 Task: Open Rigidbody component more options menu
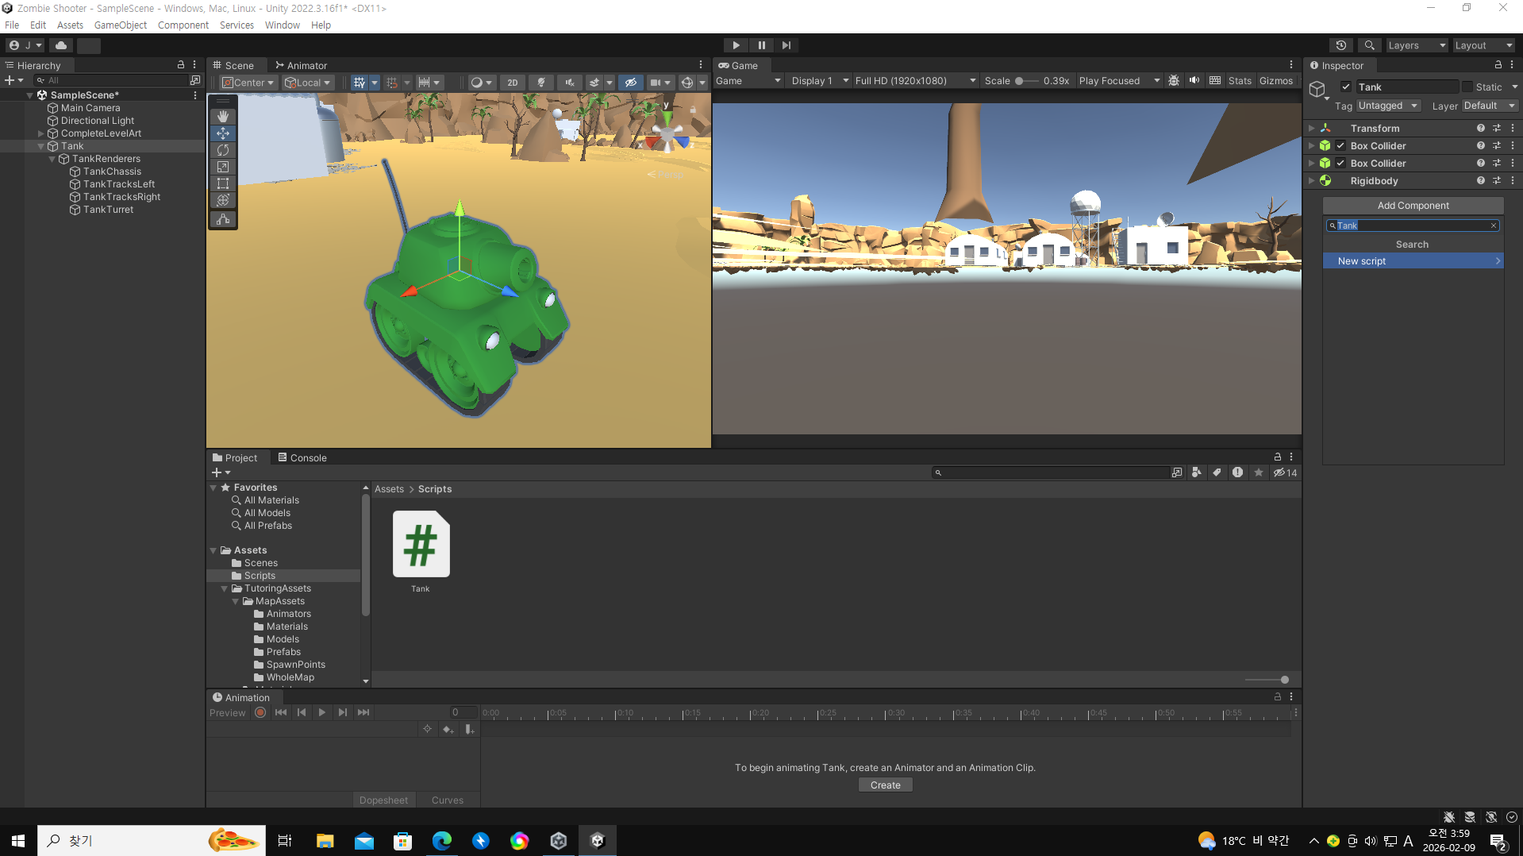1513,180
